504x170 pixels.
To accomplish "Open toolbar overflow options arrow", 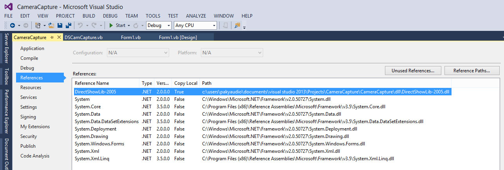I will click(x=244, y=27).
